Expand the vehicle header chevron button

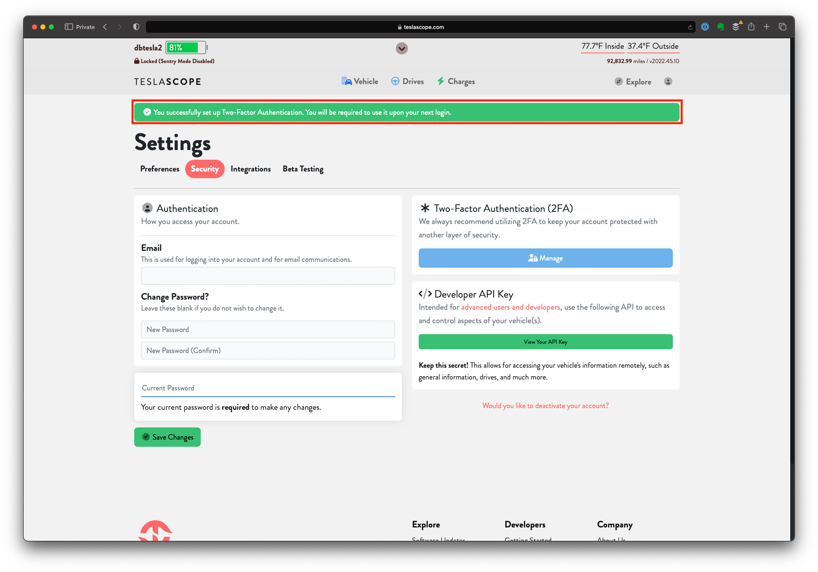402,48
